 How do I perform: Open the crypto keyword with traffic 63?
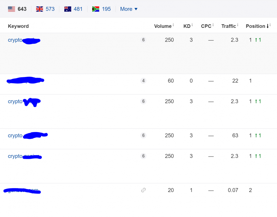point(28,136)
